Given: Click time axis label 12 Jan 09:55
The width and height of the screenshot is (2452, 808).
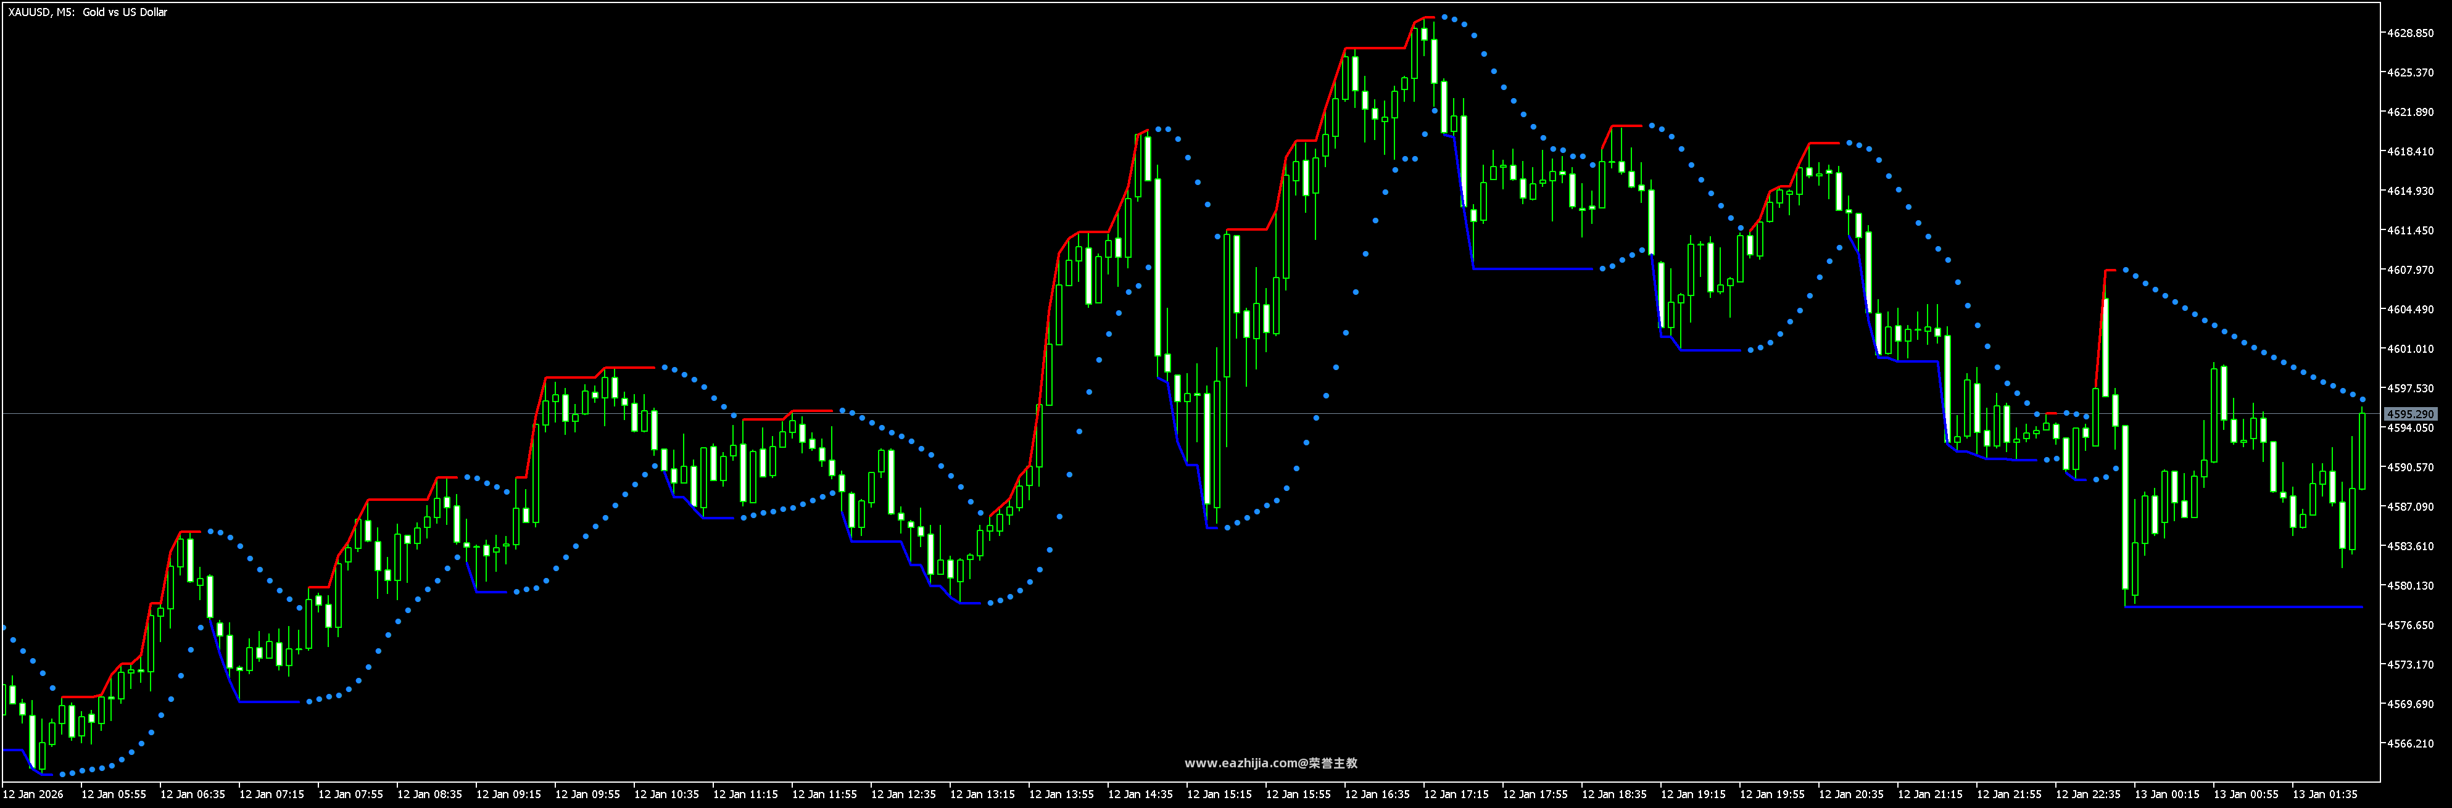Looking at the screenshot, I should pos(588,794).
